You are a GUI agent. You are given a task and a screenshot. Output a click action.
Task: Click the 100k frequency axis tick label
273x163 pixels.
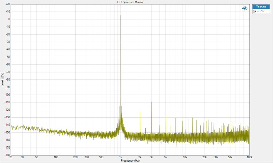(x=249, y=157)
